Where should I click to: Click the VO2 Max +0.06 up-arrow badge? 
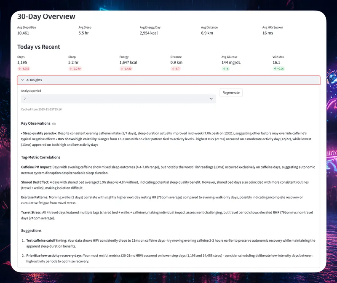point(278,69)
